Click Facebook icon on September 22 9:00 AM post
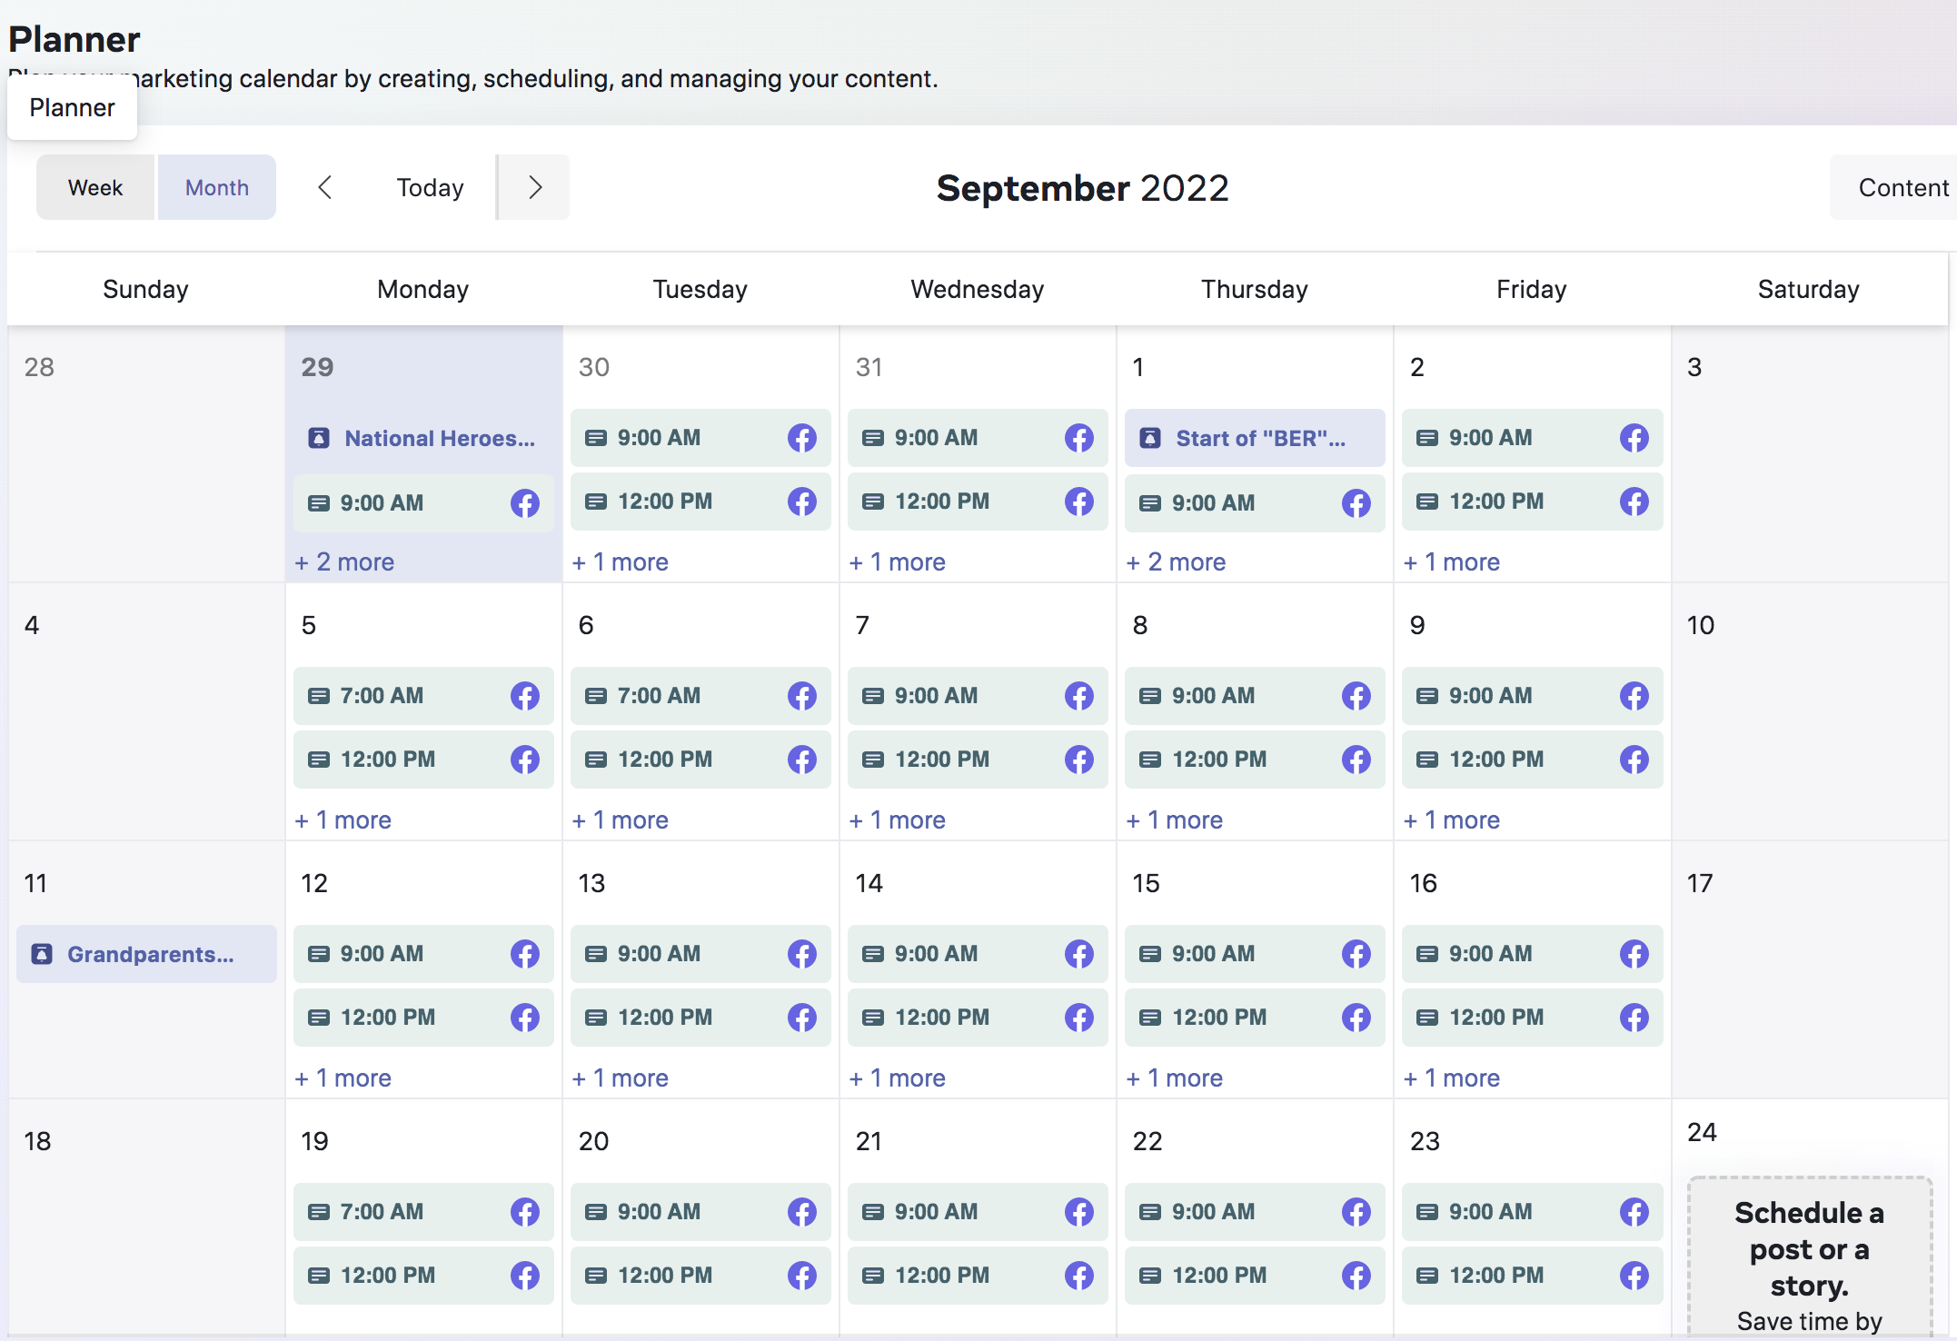 [x=1356, y=1212]
